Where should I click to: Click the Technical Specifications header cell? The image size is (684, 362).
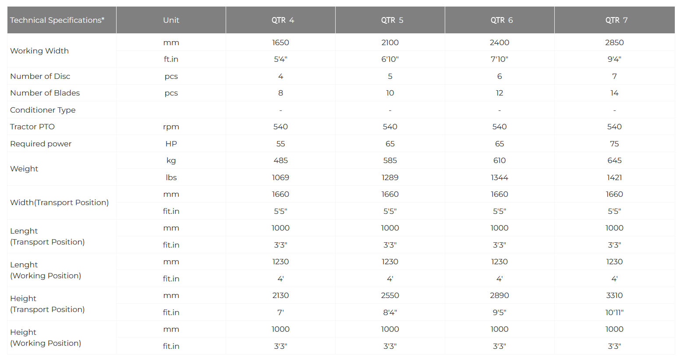pyautogui.click(x=57, y=20)
